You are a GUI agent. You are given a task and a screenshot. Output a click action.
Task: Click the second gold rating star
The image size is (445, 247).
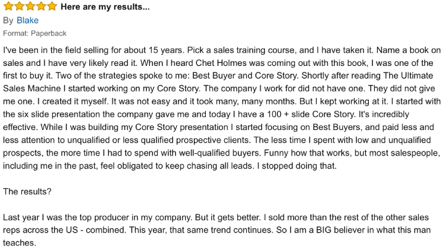[x=20, y=7]
